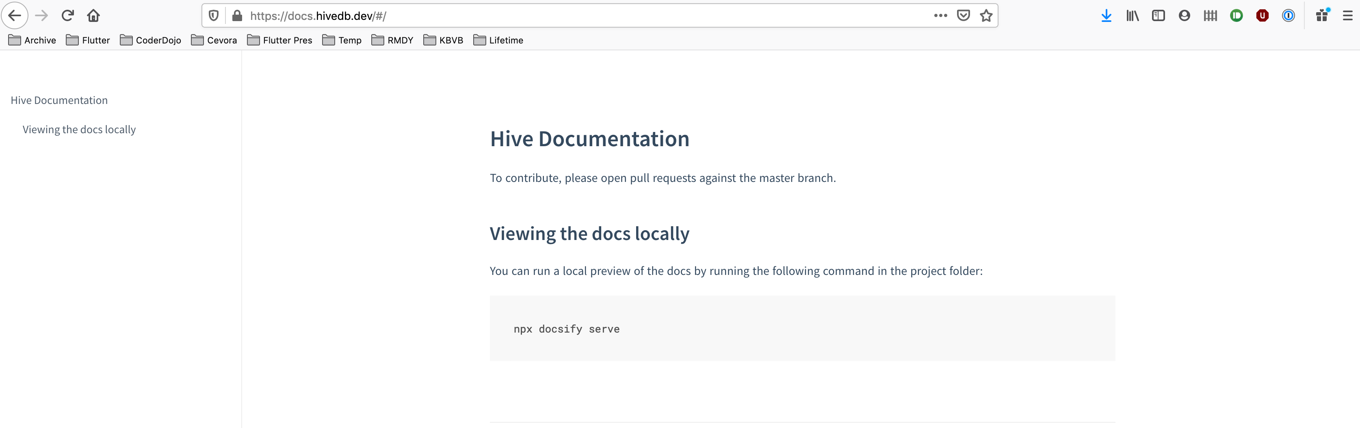Open the Cevora bookmarks folder
Image resolution: width=1360 pixels, height=428 pixels.
tap(214, 40)
